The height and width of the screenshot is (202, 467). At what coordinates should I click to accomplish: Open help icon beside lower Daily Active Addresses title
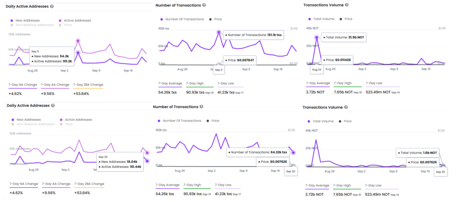click(x=53, y=105)
